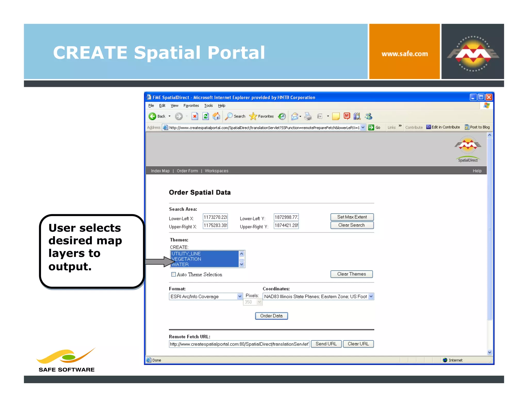
Task: Click the browser address URL field
Action: coord(264,128)
